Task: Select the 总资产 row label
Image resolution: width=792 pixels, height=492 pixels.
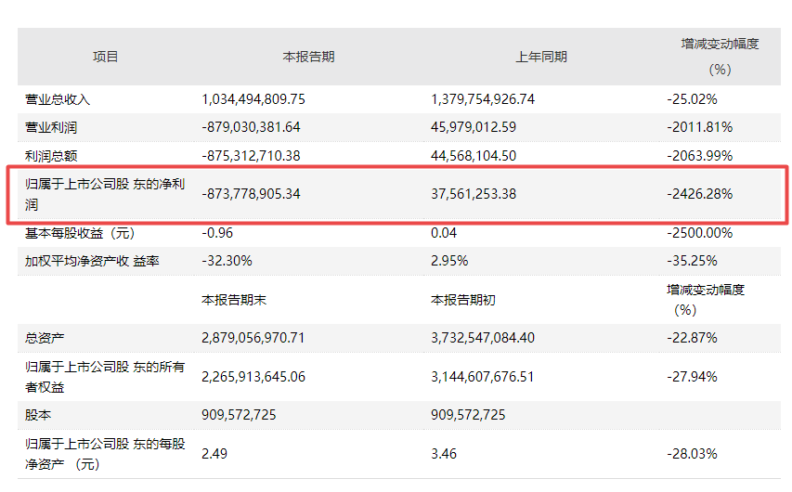Action: click(x=45, y=338)
